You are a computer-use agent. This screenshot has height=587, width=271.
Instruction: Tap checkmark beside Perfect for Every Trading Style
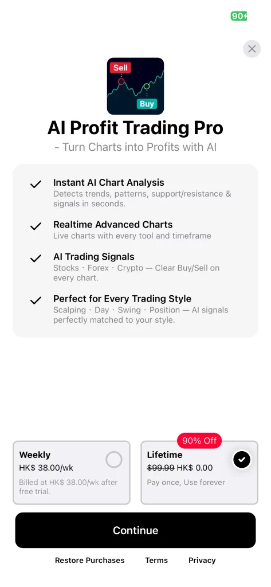coord(36,300)
